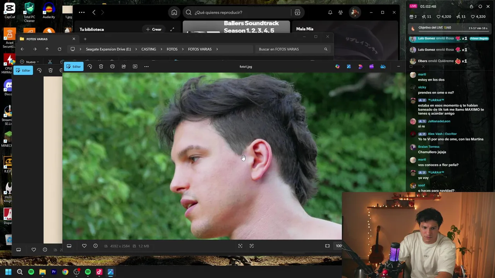Viewport: 495px width, 278px height.
Task: Click the Primer Regalo badge
Action: 479,39
